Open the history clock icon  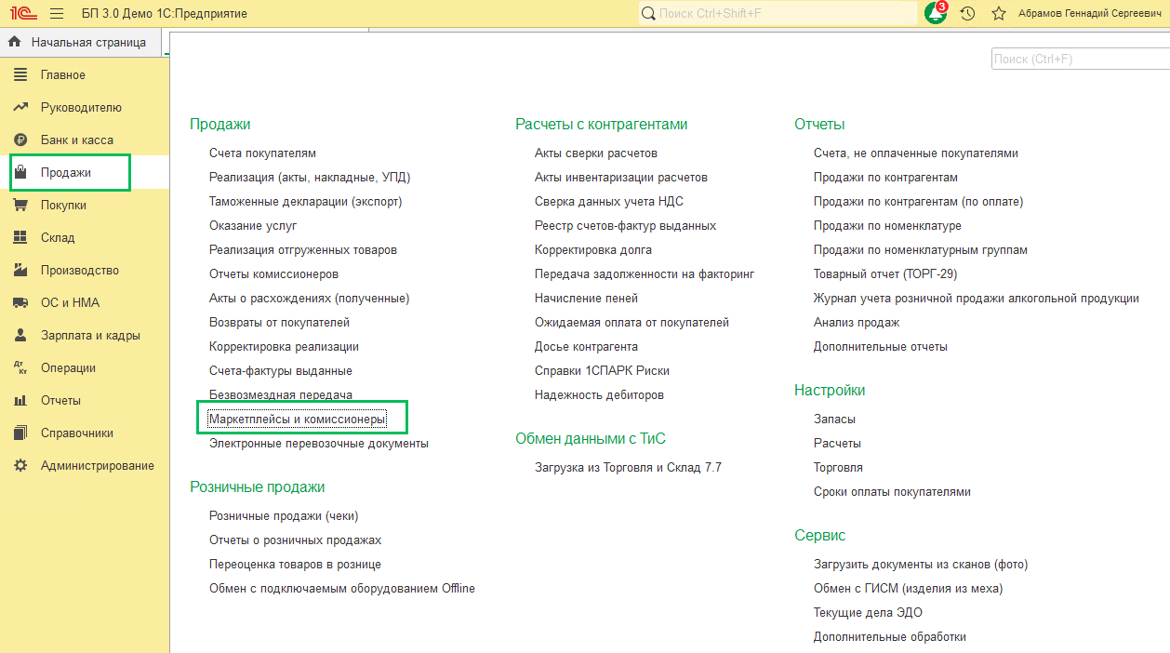(x=967, y=14)
